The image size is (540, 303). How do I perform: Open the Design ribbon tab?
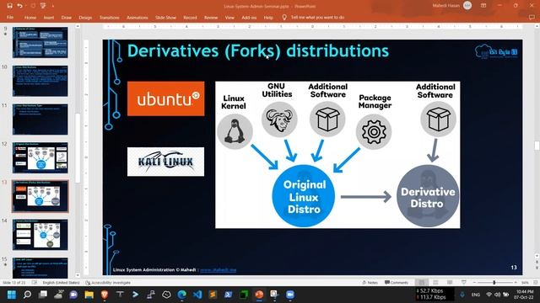(x=85, y=17)
